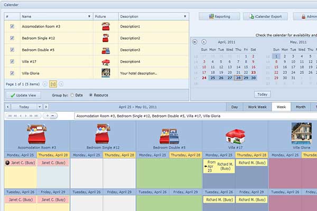
Task: Step to previous resource in navigator
Action: pyautogui.click(x=21, y=116)
